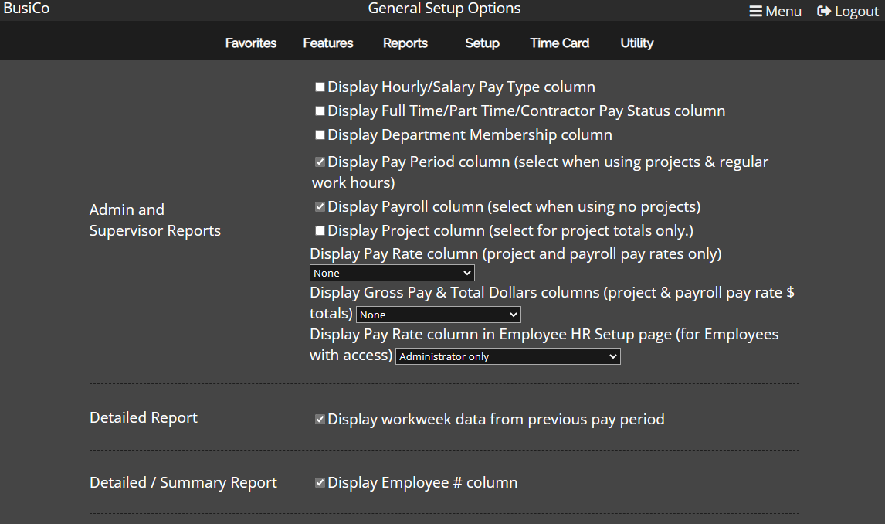Open the Reports menu

point(405,43)
